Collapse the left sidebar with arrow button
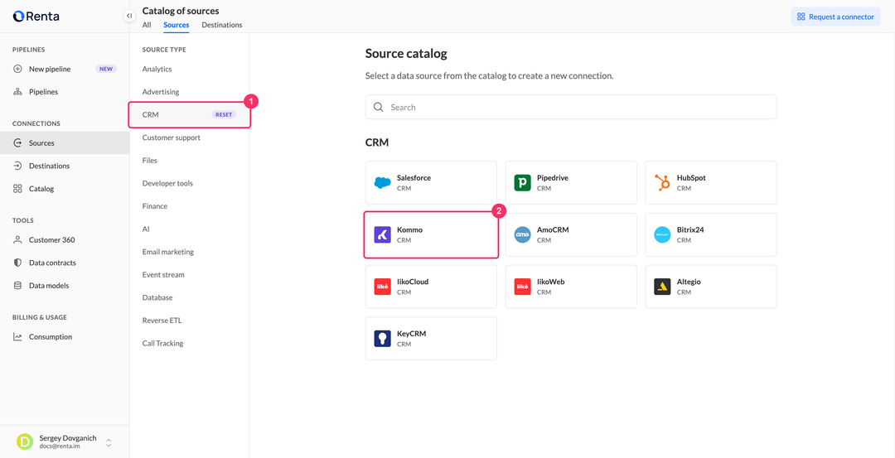895x458 pixels. pyautogui.click(x=129, y=16)
